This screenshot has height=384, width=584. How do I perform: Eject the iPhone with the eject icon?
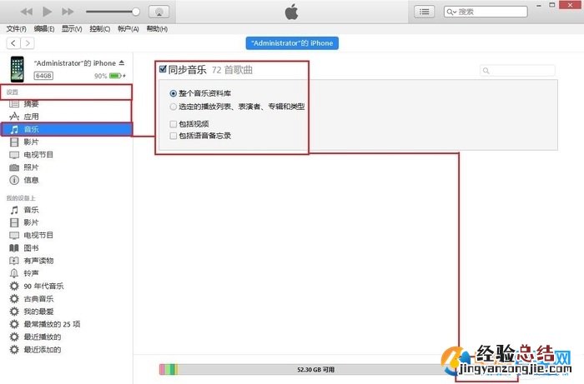pyautogui.click(x=122, y=62)
